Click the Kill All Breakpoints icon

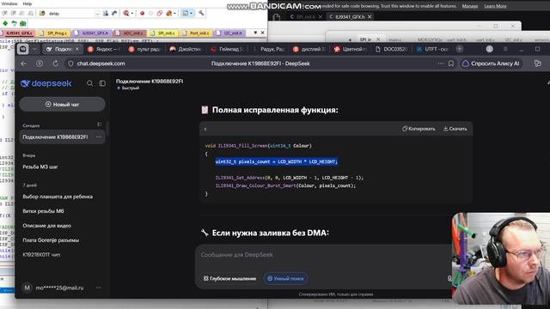coord(168,14)
